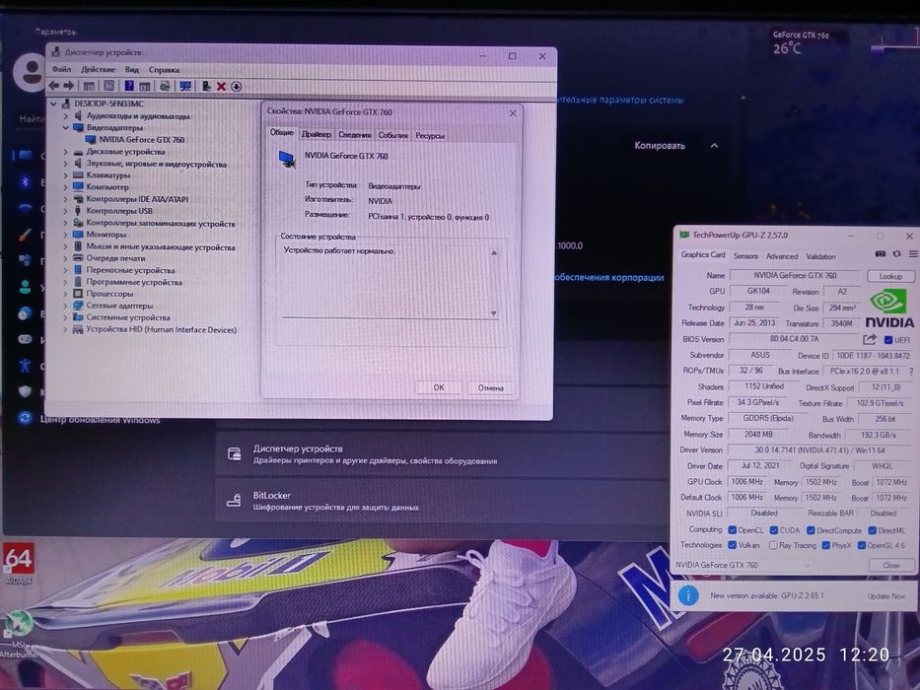
Task: Switch to the Validation tab in GPU-Z
Action: 820,256
